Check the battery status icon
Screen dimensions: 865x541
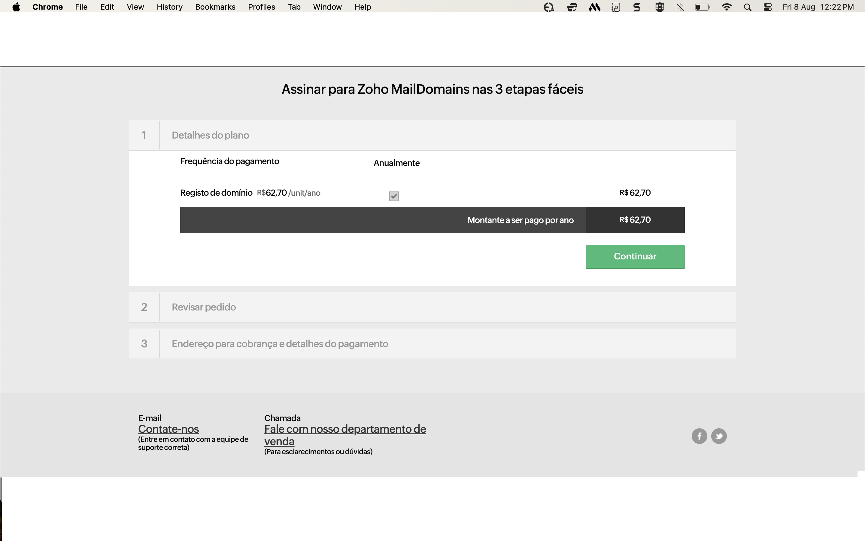pos(703,7)
